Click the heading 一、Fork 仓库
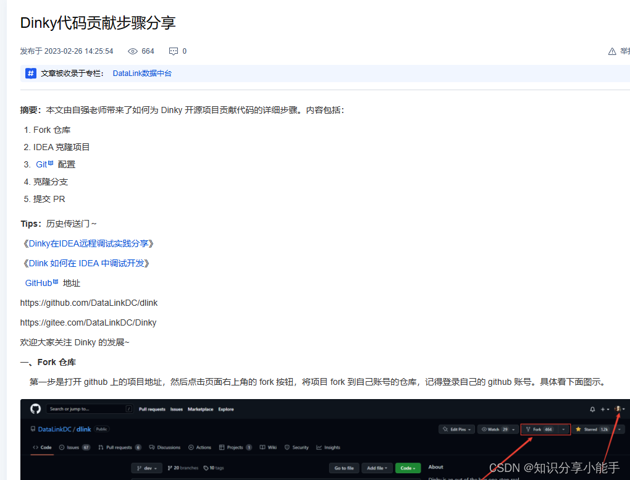The height and width of the screenshot is (480, 630). (48, 362)
